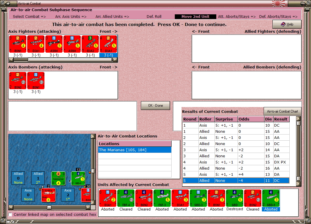Click the map's horizontal scrollbar thumb
Image resolution: width=311 pixels, height=224 pixels.
tap(49, 207)
